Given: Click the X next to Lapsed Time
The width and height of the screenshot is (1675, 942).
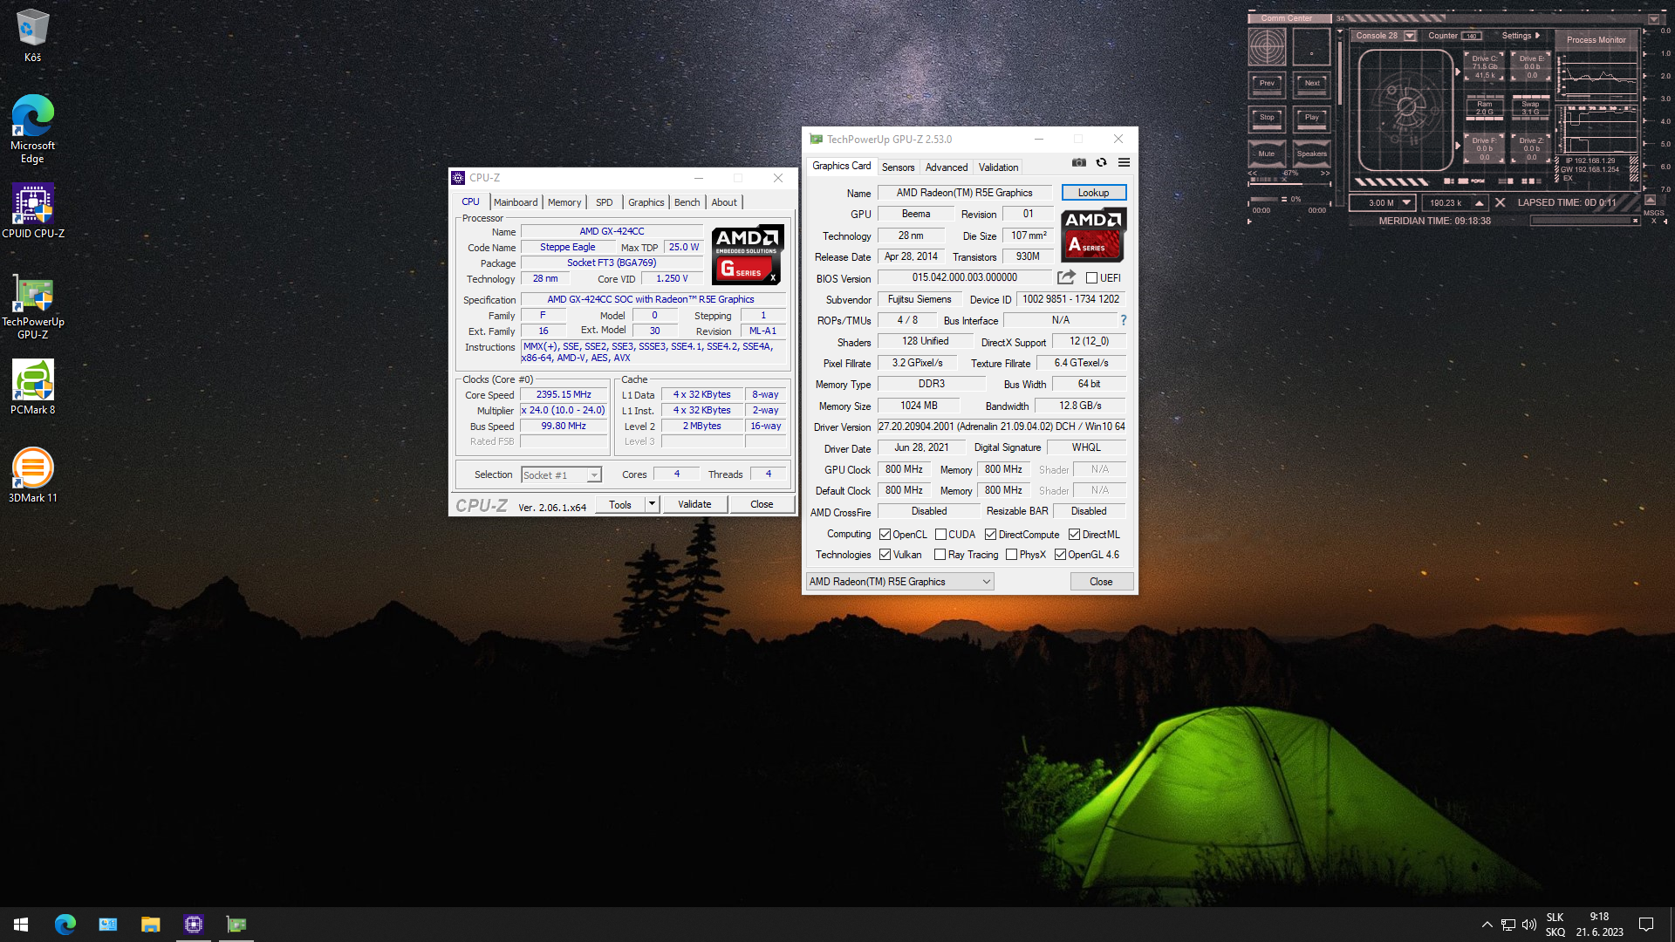Looking at the screenshot, I should pyautogui.click(x=1500, y=202).
